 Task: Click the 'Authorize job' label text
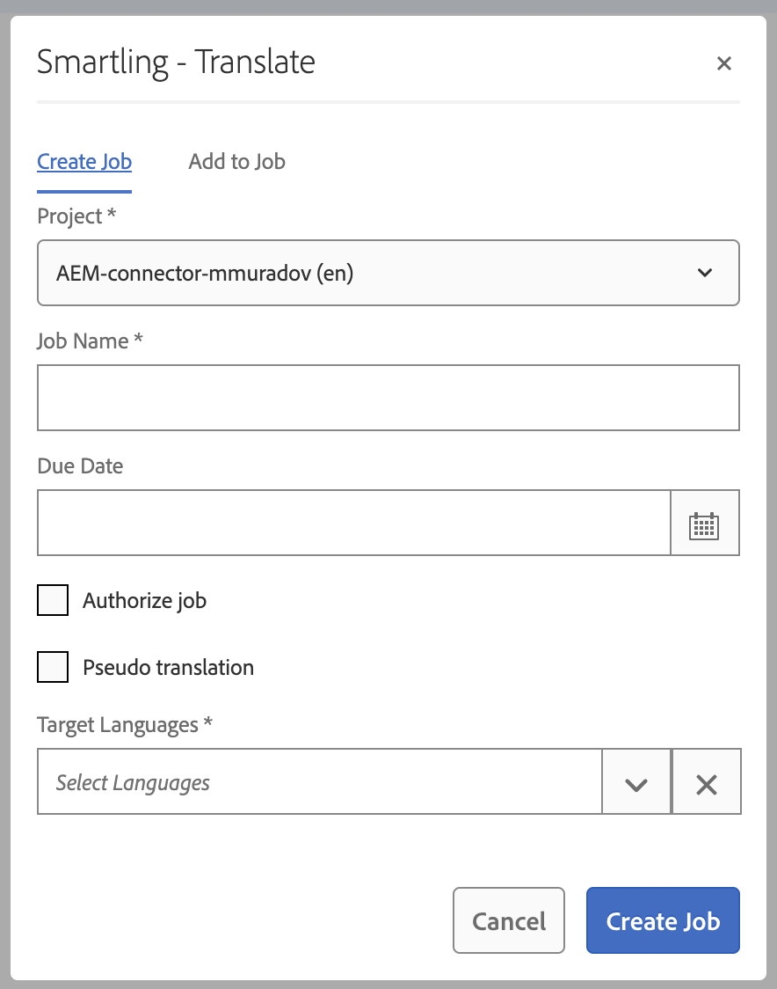click(144, 601)
